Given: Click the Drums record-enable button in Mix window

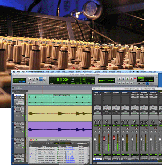Looking at the screenshot, I should pyautogui.click(x=99, y=128).
